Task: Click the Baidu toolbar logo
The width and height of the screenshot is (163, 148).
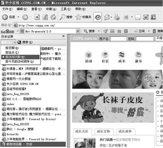Action: click(x=7, y=32)
